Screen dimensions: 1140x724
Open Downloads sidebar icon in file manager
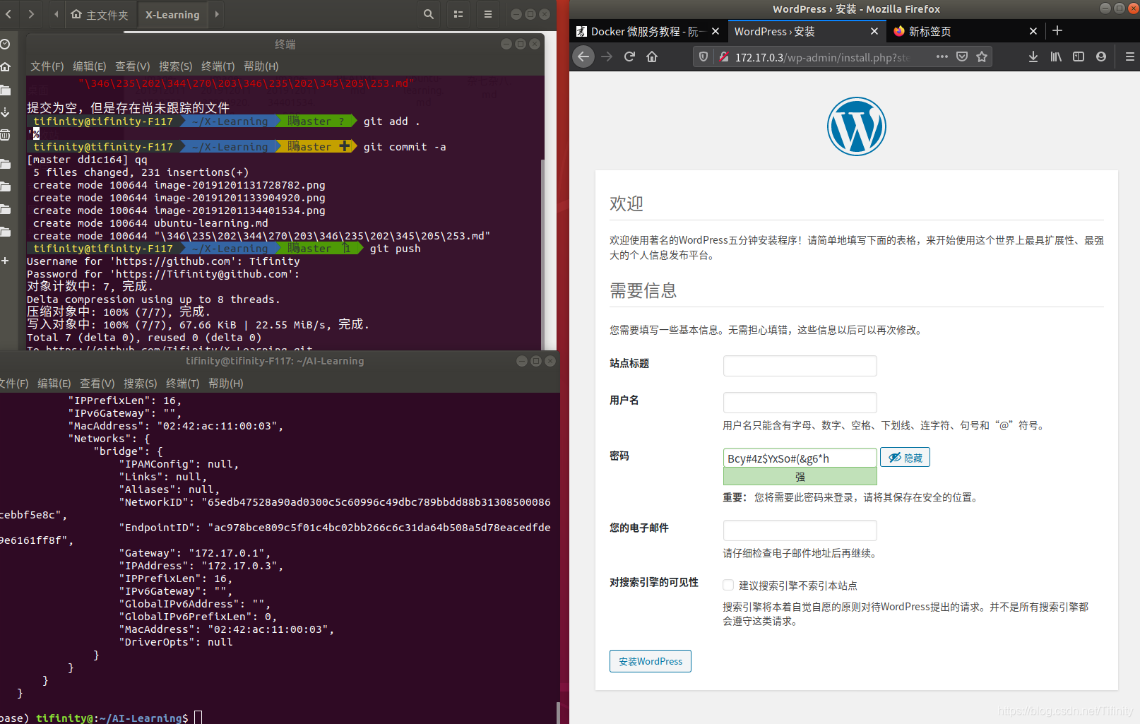5,112
